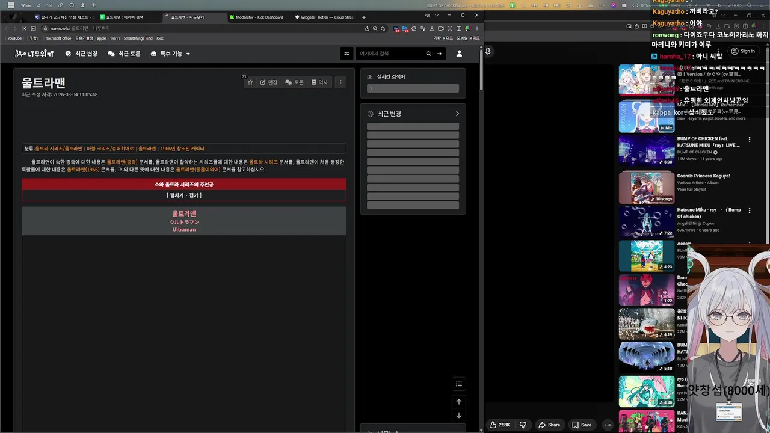
Task: Like the YouTube video showing 268K
Action: pos(499,425)
